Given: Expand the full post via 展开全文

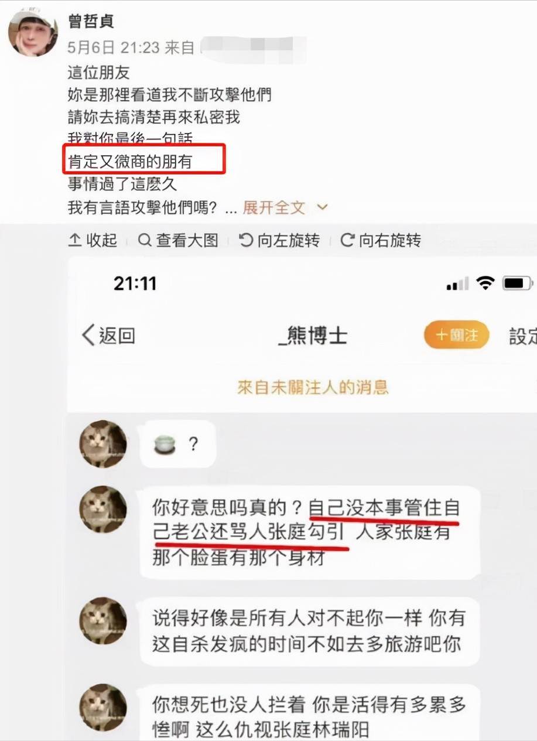Looking at the screenshot, I should [274, 207].
